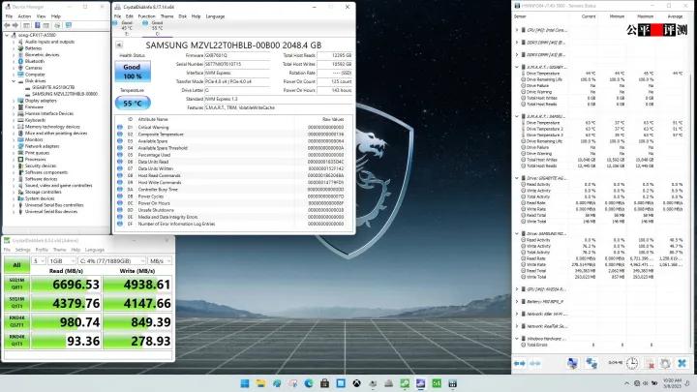Screen dimensions: 697x392
Task: Click the HWiNFO clock timer icon
Action: point(631,363)
